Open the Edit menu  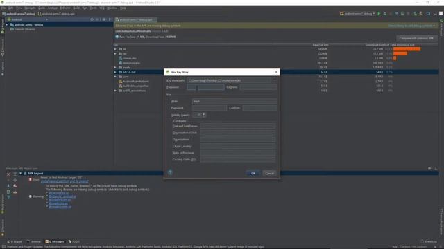[x=11, y=8]
